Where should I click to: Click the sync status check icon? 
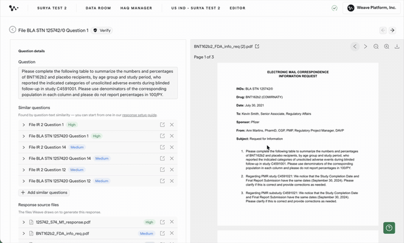[x=335, y=8]
